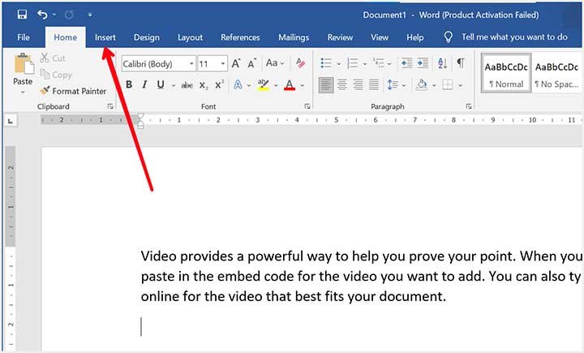Image resolution: width=584 pixels, height=353 pixels.
Task: Open the View tab
Action: (x=380, y=37)
